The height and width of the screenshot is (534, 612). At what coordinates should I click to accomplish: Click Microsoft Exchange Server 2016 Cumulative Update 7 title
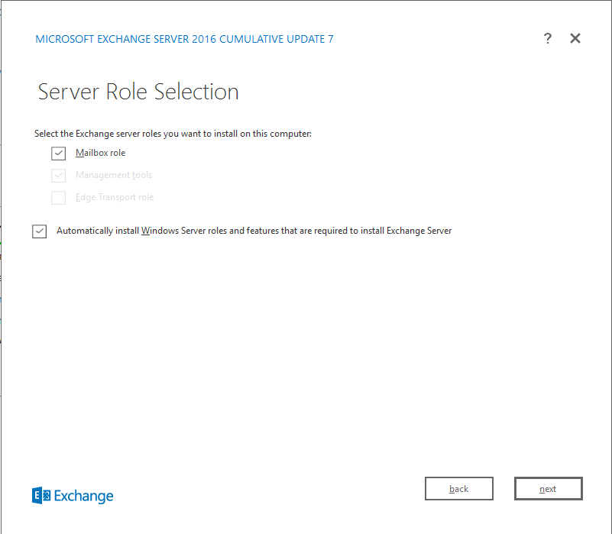point(184,39)
